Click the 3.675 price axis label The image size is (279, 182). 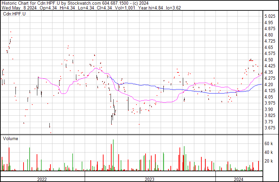270,128
